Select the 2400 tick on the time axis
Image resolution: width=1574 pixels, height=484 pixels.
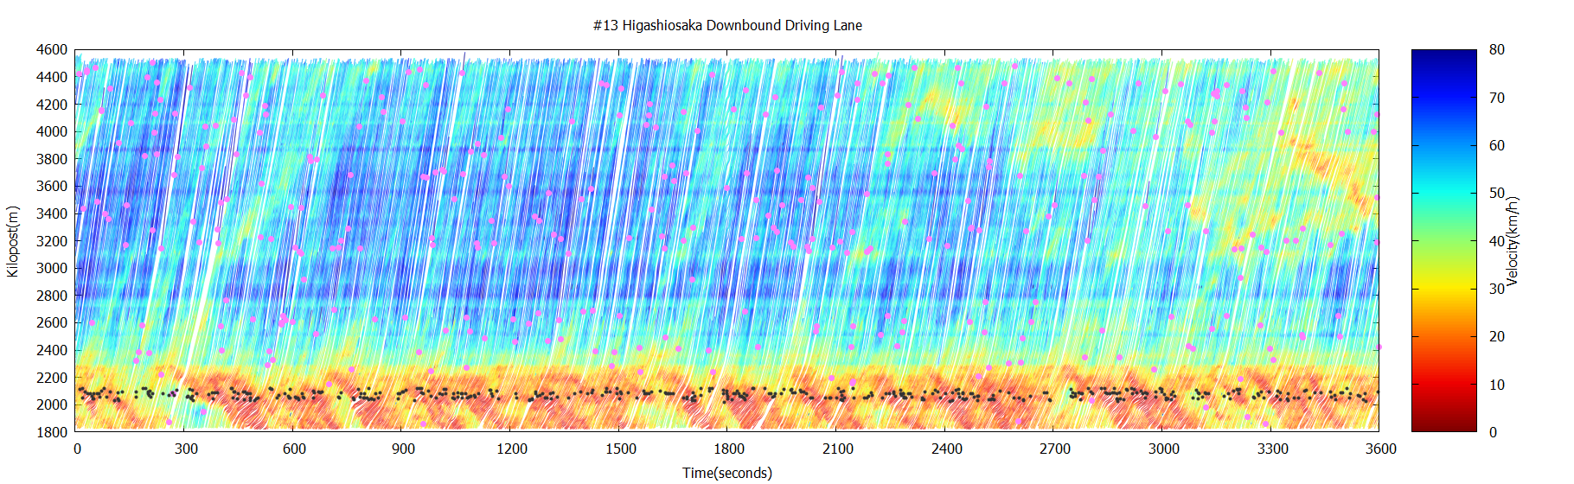946,449
